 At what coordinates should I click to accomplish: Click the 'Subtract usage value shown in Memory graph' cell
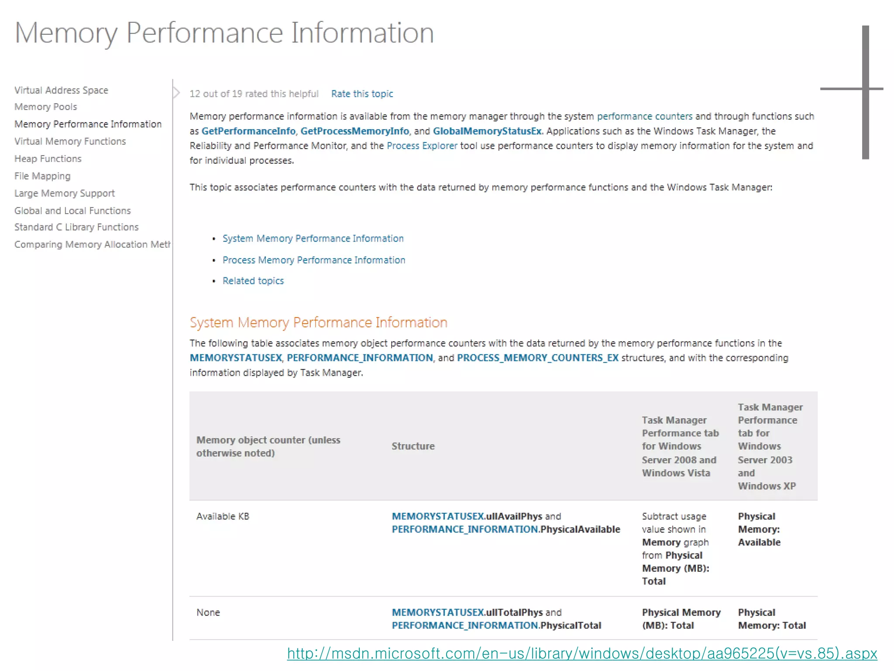point(675,549)
